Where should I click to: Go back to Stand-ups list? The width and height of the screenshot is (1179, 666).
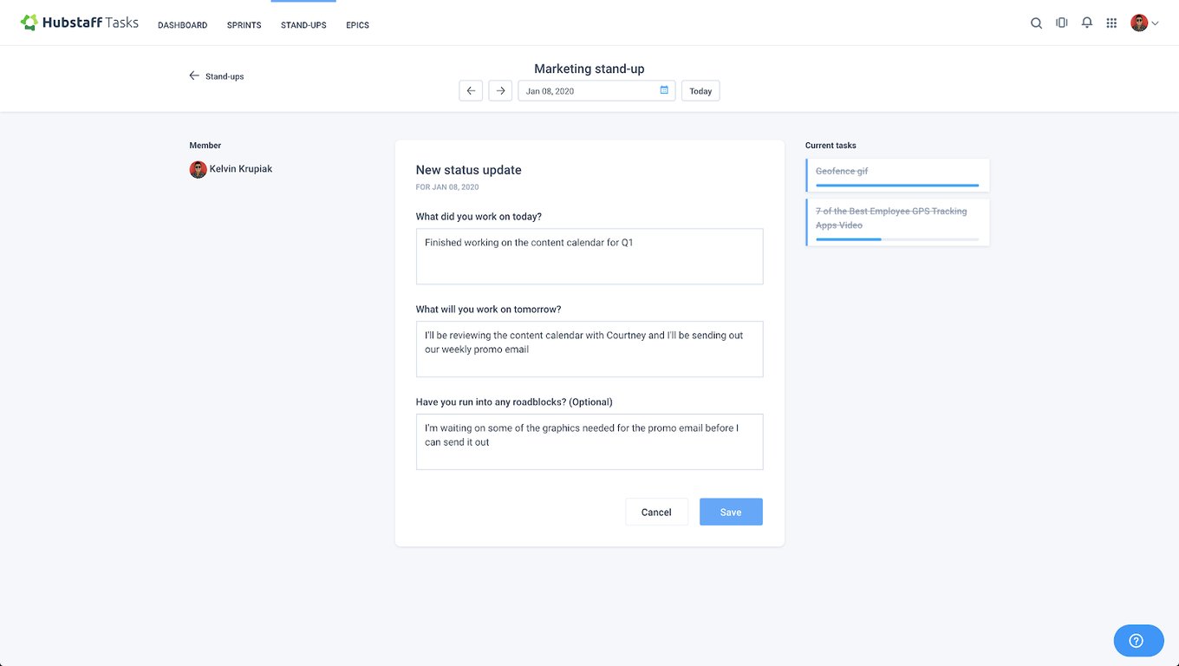(x=217, y=76)
